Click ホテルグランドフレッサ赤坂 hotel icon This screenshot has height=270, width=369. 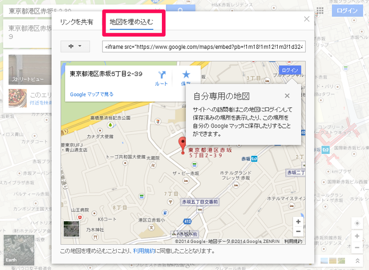tap(236, 185)
